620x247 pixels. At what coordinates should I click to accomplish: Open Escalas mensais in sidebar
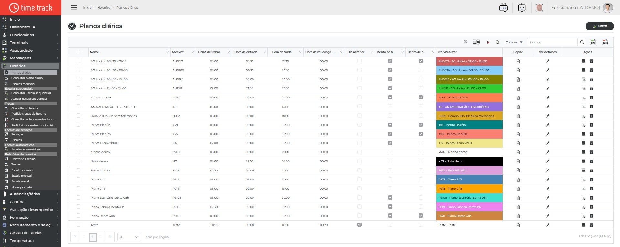point(23,84)
